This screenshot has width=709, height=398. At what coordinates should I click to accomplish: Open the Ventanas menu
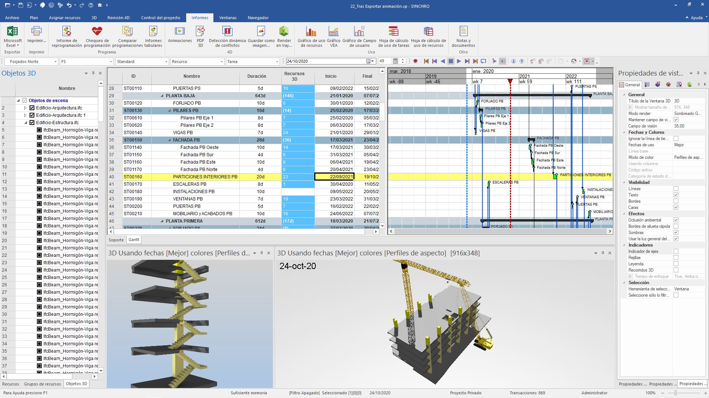point(228,17)
